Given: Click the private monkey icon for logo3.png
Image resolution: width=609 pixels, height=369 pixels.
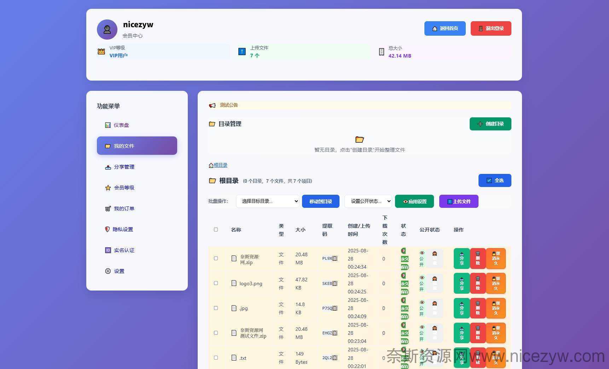Looking at the screenshot, I should (x=435, y=283).
